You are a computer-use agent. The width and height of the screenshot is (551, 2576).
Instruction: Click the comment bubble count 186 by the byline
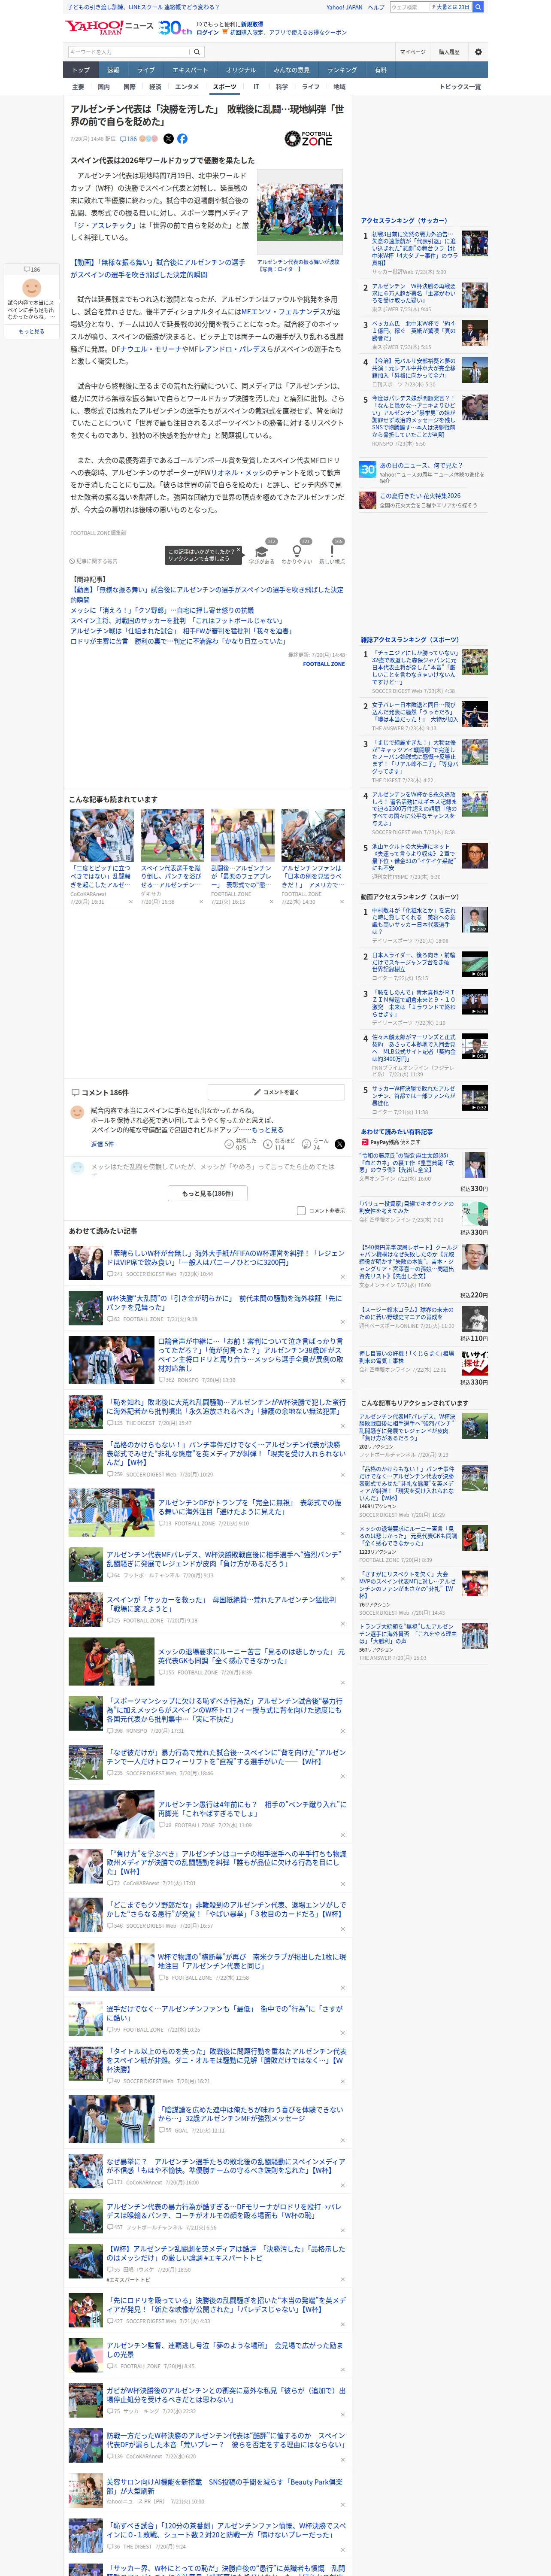pos(129,139)
